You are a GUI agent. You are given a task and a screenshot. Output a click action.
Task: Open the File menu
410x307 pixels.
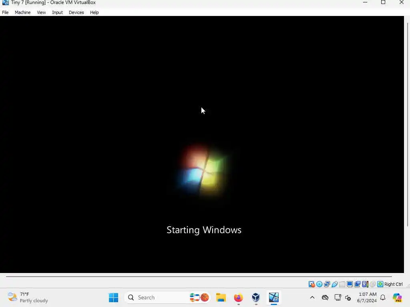tap(5, 12)
